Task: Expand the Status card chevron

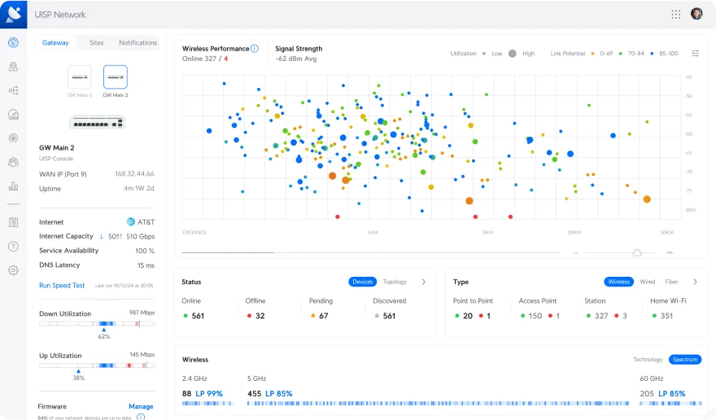Action: 424,282
